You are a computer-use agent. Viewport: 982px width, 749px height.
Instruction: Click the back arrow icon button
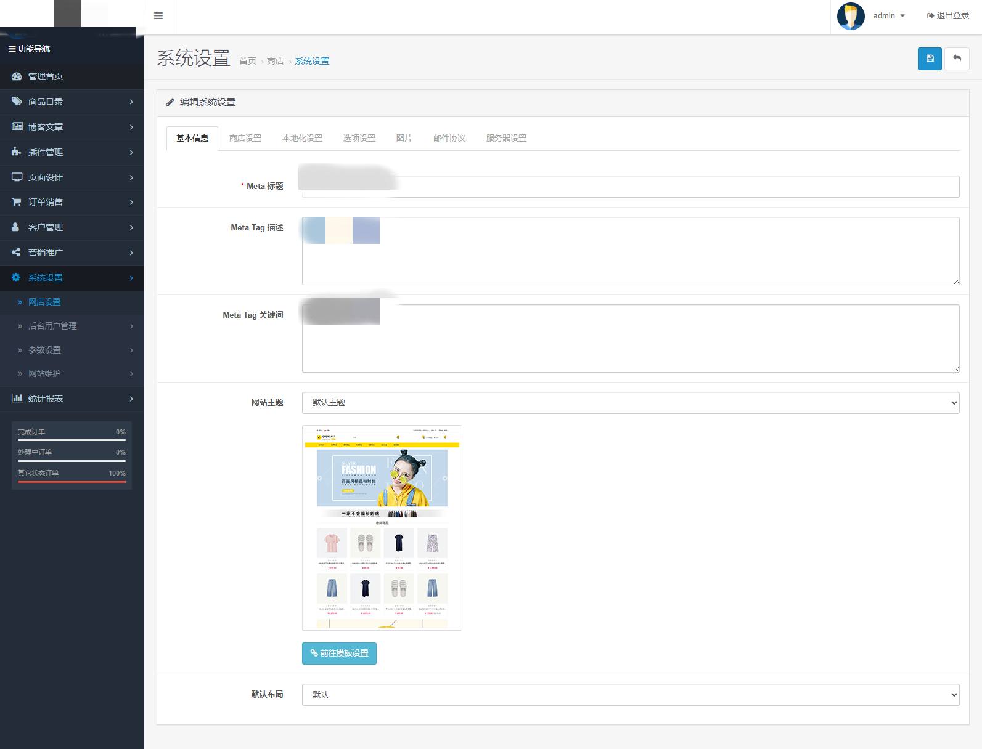click(957, 59)
